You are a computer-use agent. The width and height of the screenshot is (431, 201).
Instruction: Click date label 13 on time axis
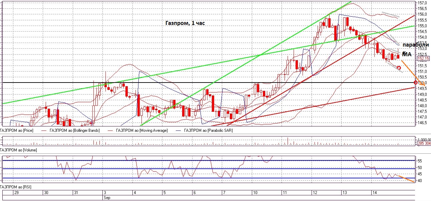(x=345, y=193)
